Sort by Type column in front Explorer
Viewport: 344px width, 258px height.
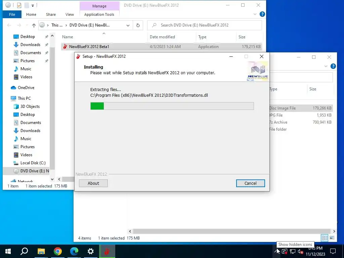pyautogui.click(x=202, y=37)
